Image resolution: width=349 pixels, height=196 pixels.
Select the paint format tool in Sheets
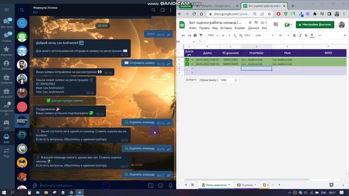(201, 35)
